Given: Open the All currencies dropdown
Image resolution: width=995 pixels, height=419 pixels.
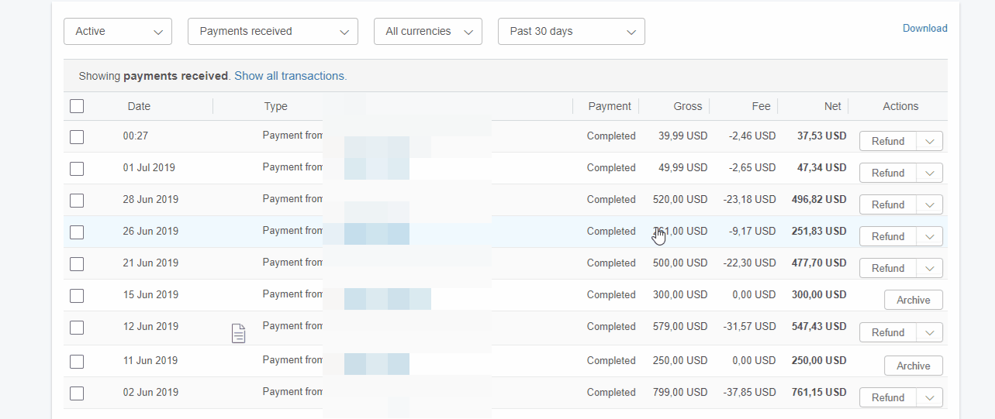Looking at the screenshot, I should tap(428, 32).
